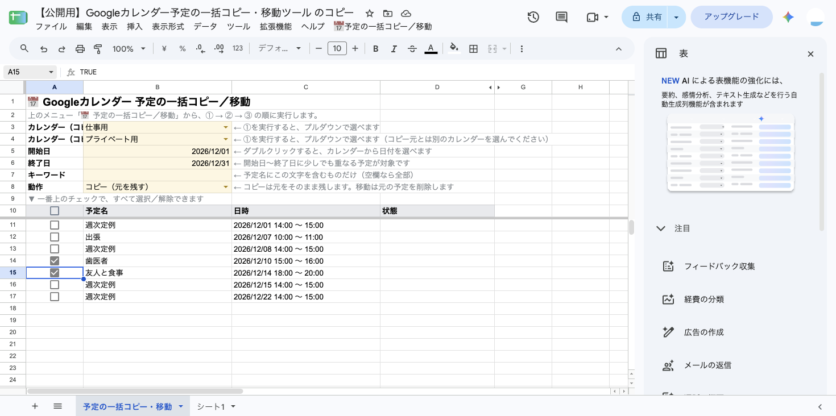Switch to the シート1 tab
836x416 pixels.
pyautogui.click(x=211, y=406)
